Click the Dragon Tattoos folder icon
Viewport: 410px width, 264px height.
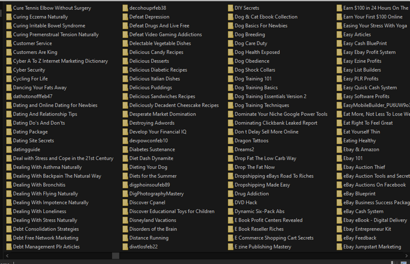tap(230, 141)
